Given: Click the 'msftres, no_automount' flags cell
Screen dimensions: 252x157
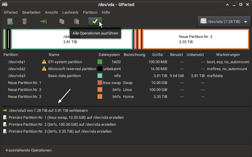Looking at the screenshot, I should coord(227,69).
